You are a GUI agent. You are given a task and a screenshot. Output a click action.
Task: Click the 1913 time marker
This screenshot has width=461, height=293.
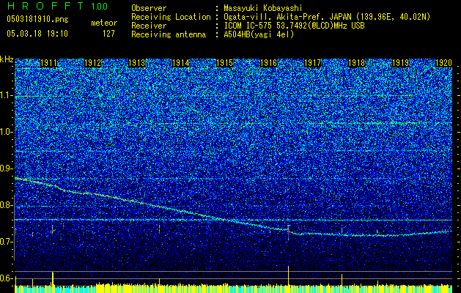point(137,63)
